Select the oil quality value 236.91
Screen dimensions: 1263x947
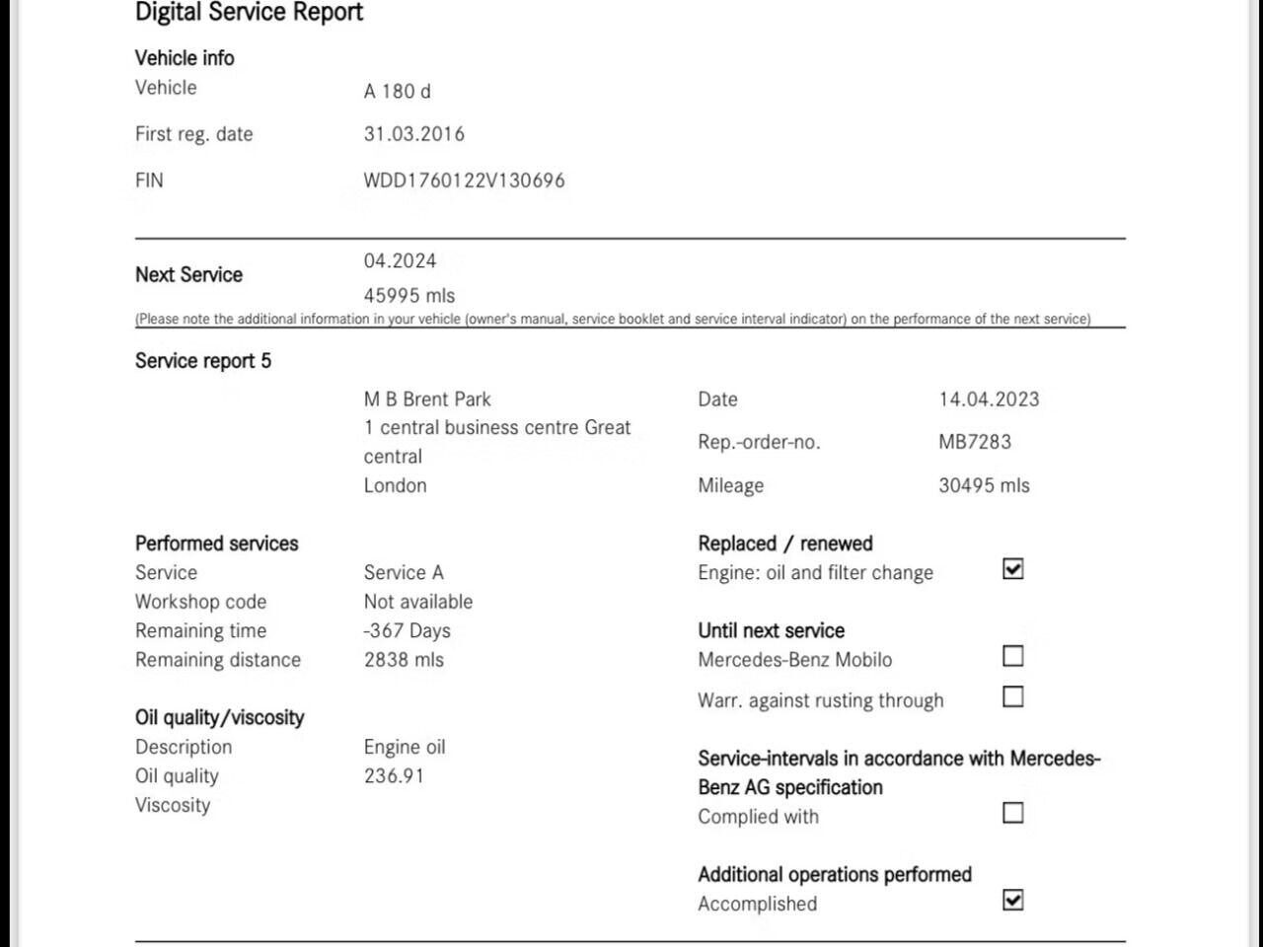click(x=394, y=776)
